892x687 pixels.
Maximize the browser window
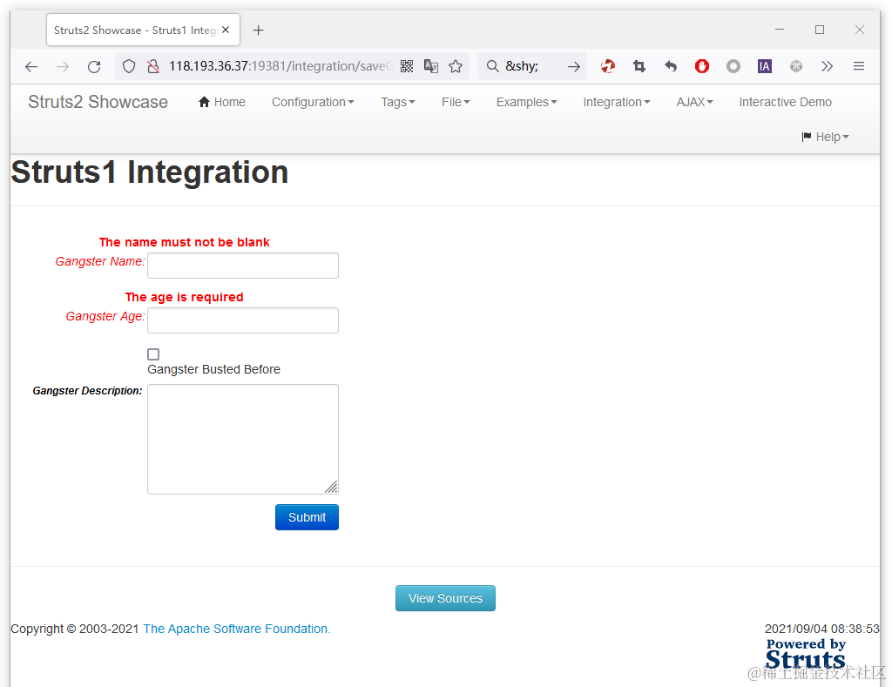pyautogui.click(x=820, y=30)
